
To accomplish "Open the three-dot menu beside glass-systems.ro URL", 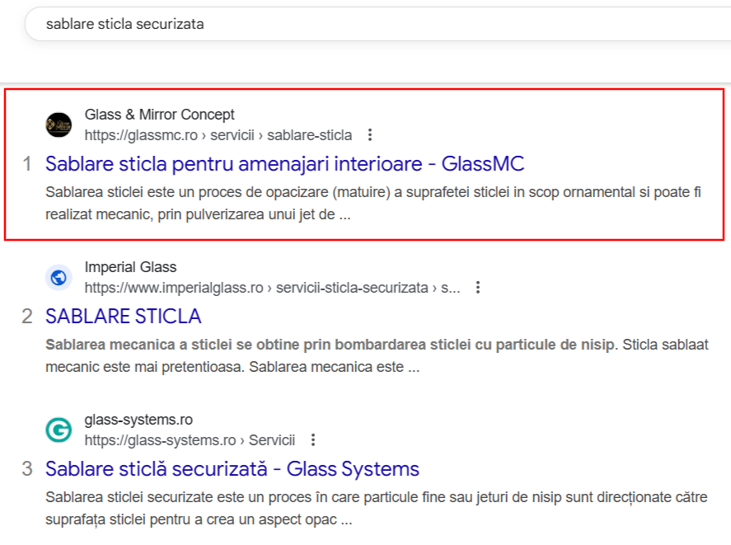I will click(x=313, y=439).
